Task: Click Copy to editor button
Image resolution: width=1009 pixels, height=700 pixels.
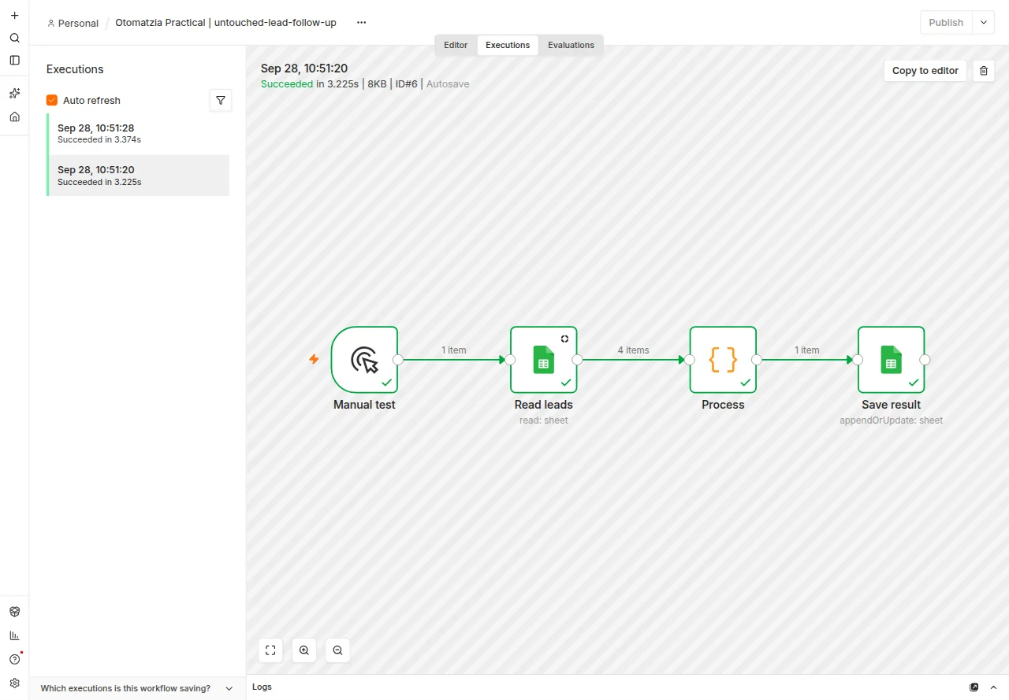Action: coord(925,71)
